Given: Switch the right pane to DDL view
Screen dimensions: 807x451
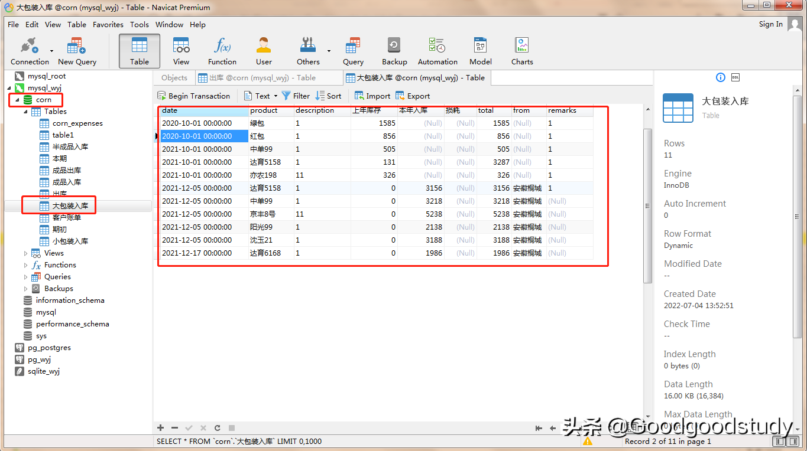Looking at the screenshot, I should pyautogui.click(x=735, y=77).
